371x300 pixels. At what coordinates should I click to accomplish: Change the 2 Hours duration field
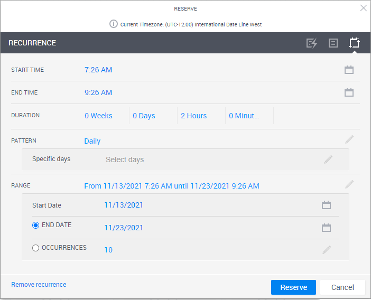point(193,116)
